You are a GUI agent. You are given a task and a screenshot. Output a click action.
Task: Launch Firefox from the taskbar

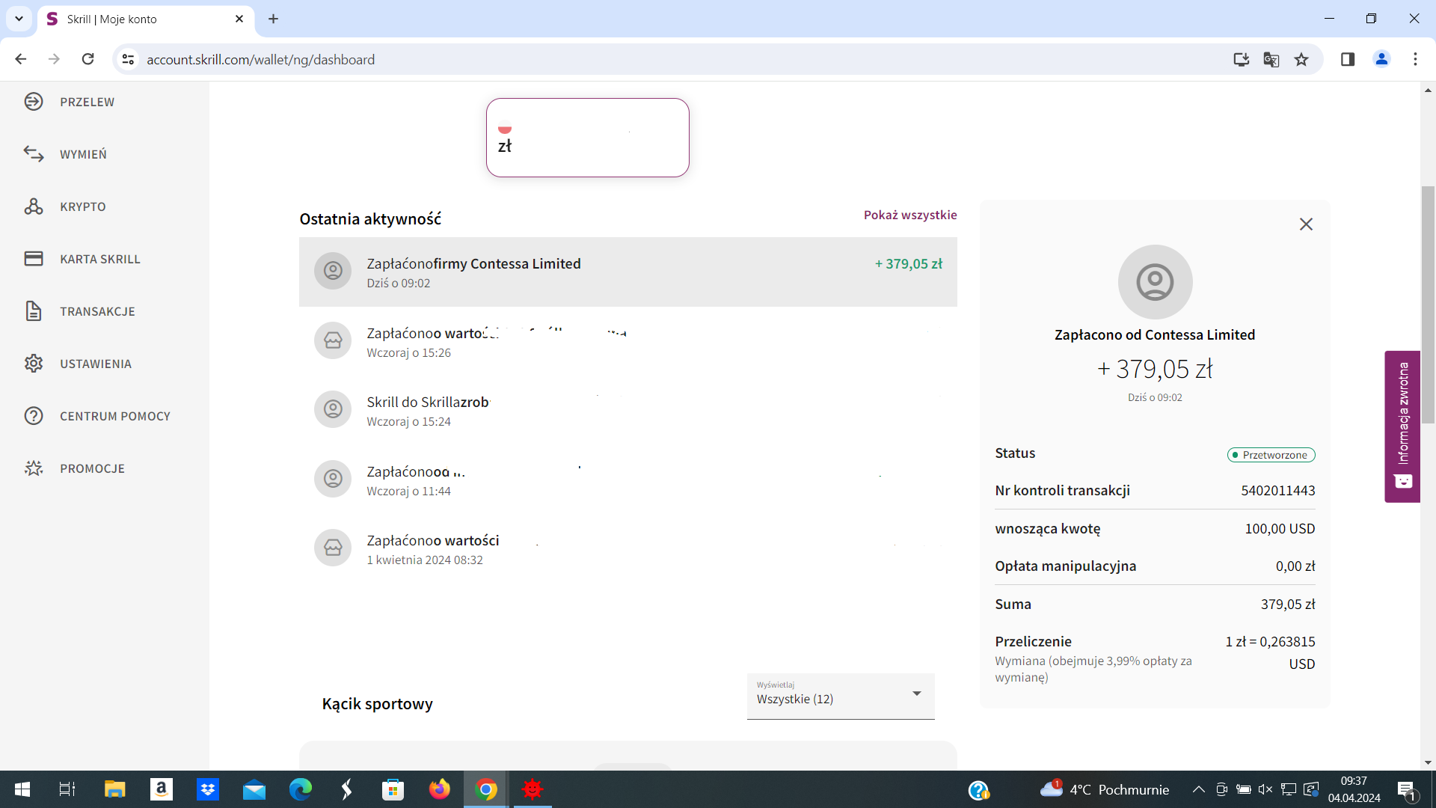(440, 789)
